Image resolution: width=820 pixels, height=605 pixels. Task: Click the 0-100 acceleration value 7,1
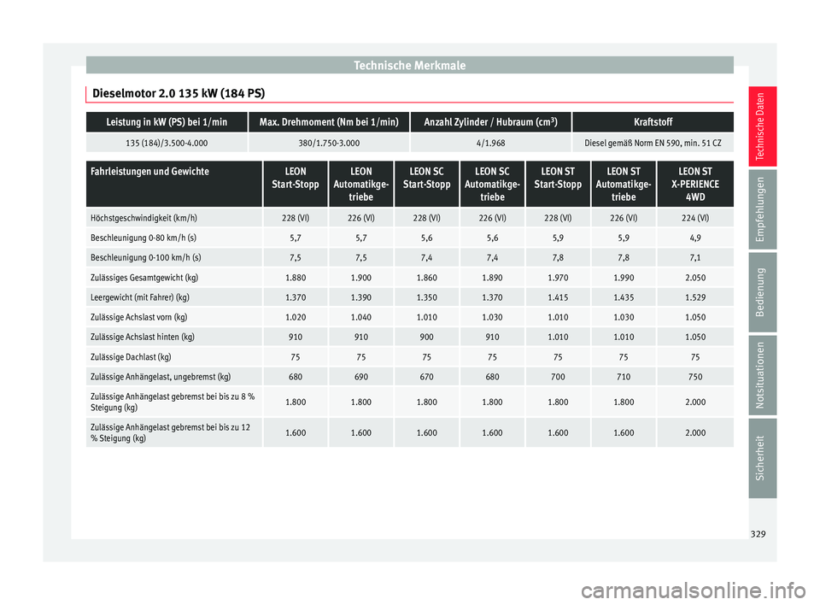[x=695, y=258]
